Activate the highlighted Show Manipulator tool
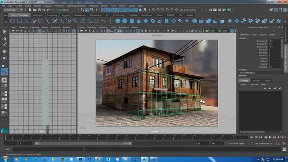This screenshot has height=162, width=288. click(4, 72)
